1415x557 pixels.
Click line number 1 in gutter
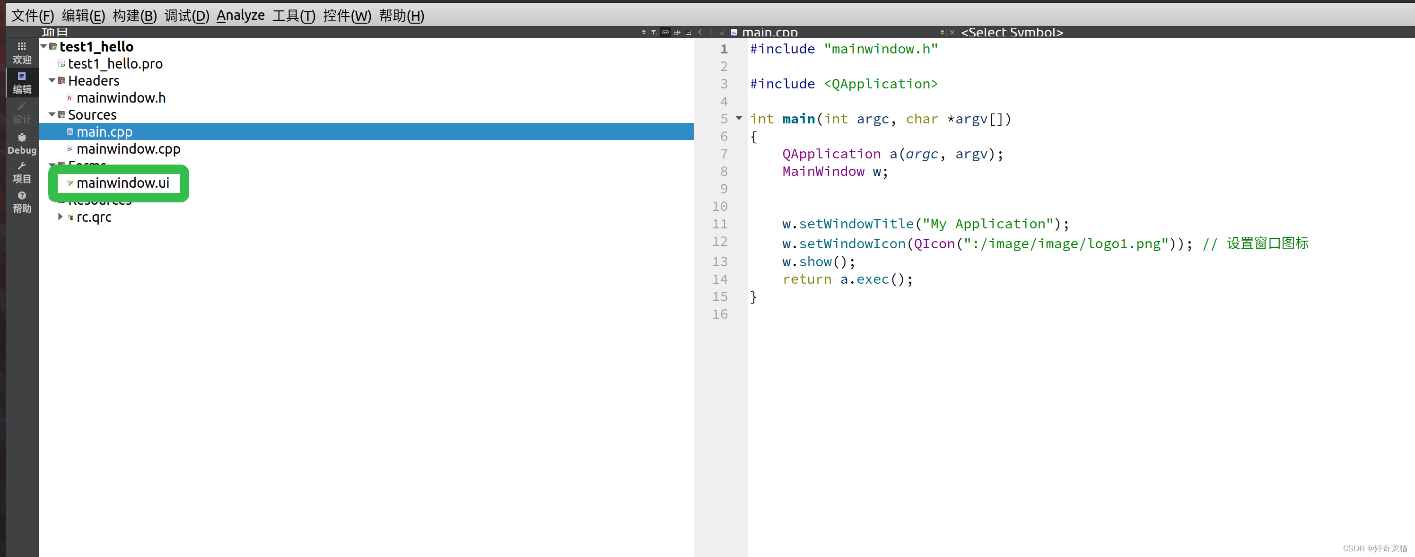point(724,49)
